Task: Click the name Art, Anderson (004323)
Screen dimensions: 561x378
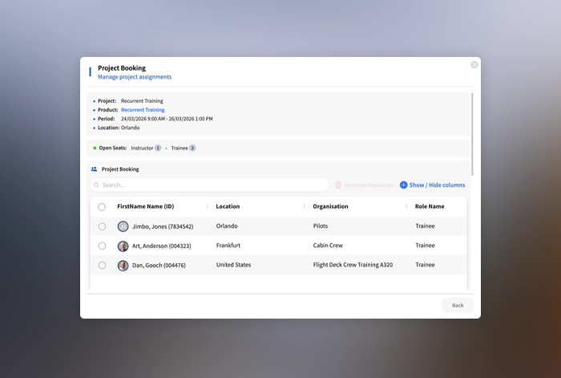Action: tap(162, 246)
